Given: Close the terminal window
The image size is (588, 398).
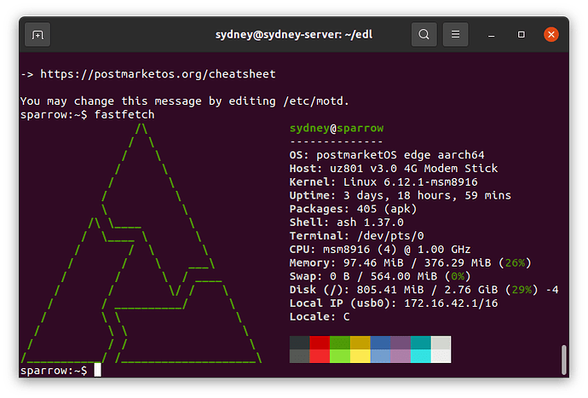Looking at the screenshot, I should coord(551,34).
